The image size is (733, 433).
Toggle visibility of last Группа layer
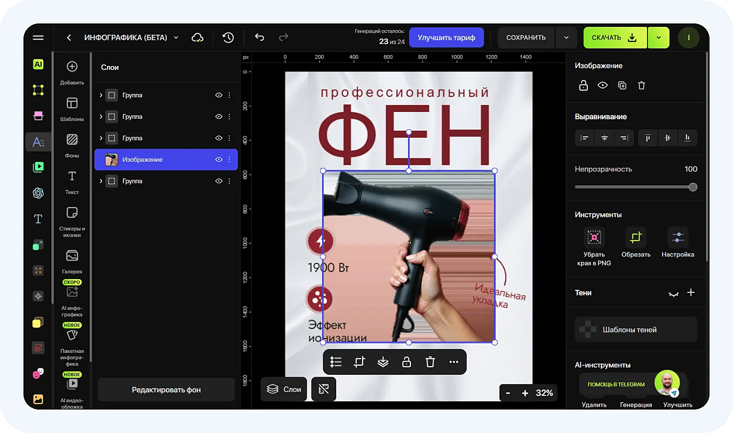(x=218, y=181)
